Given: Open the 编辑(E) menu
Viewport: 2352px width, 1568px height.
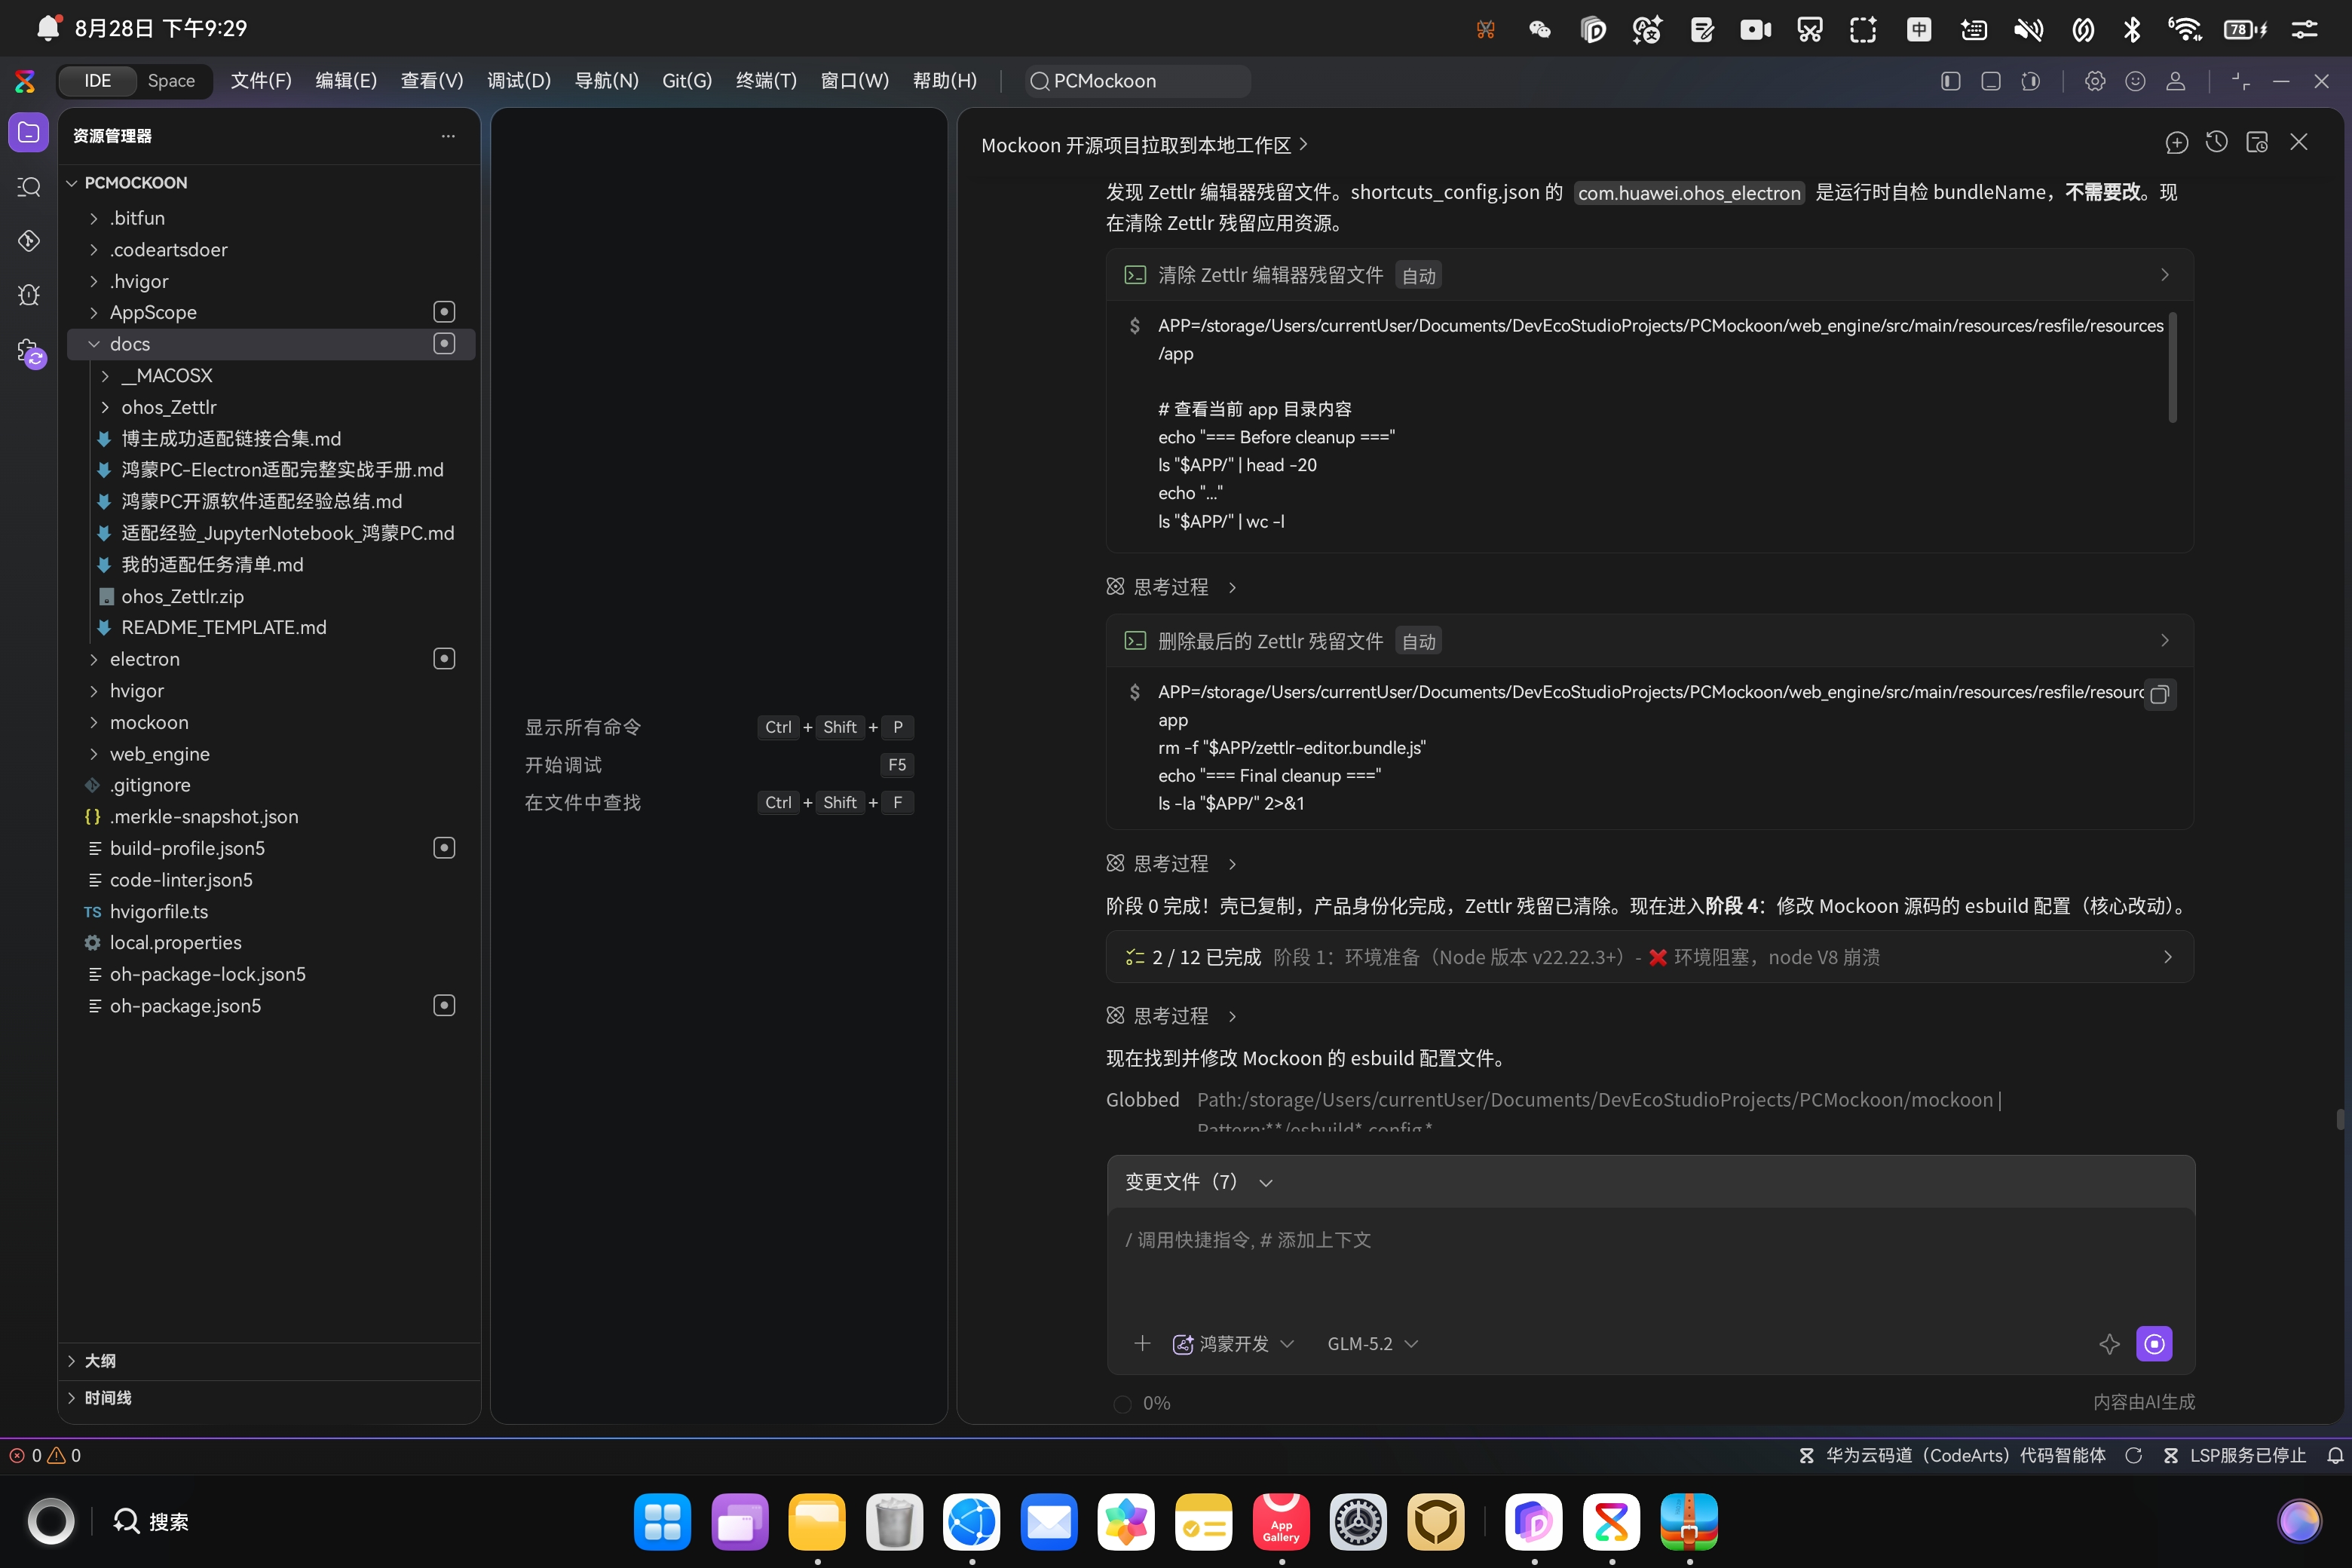Looking at the screenshot, I should tap(346, 81).
